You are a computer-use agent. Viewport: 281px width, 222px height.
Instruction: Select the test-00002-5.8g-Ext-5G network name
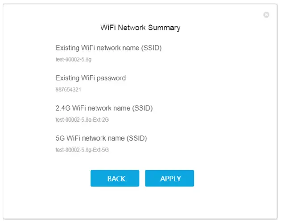[x=82, y=150]
